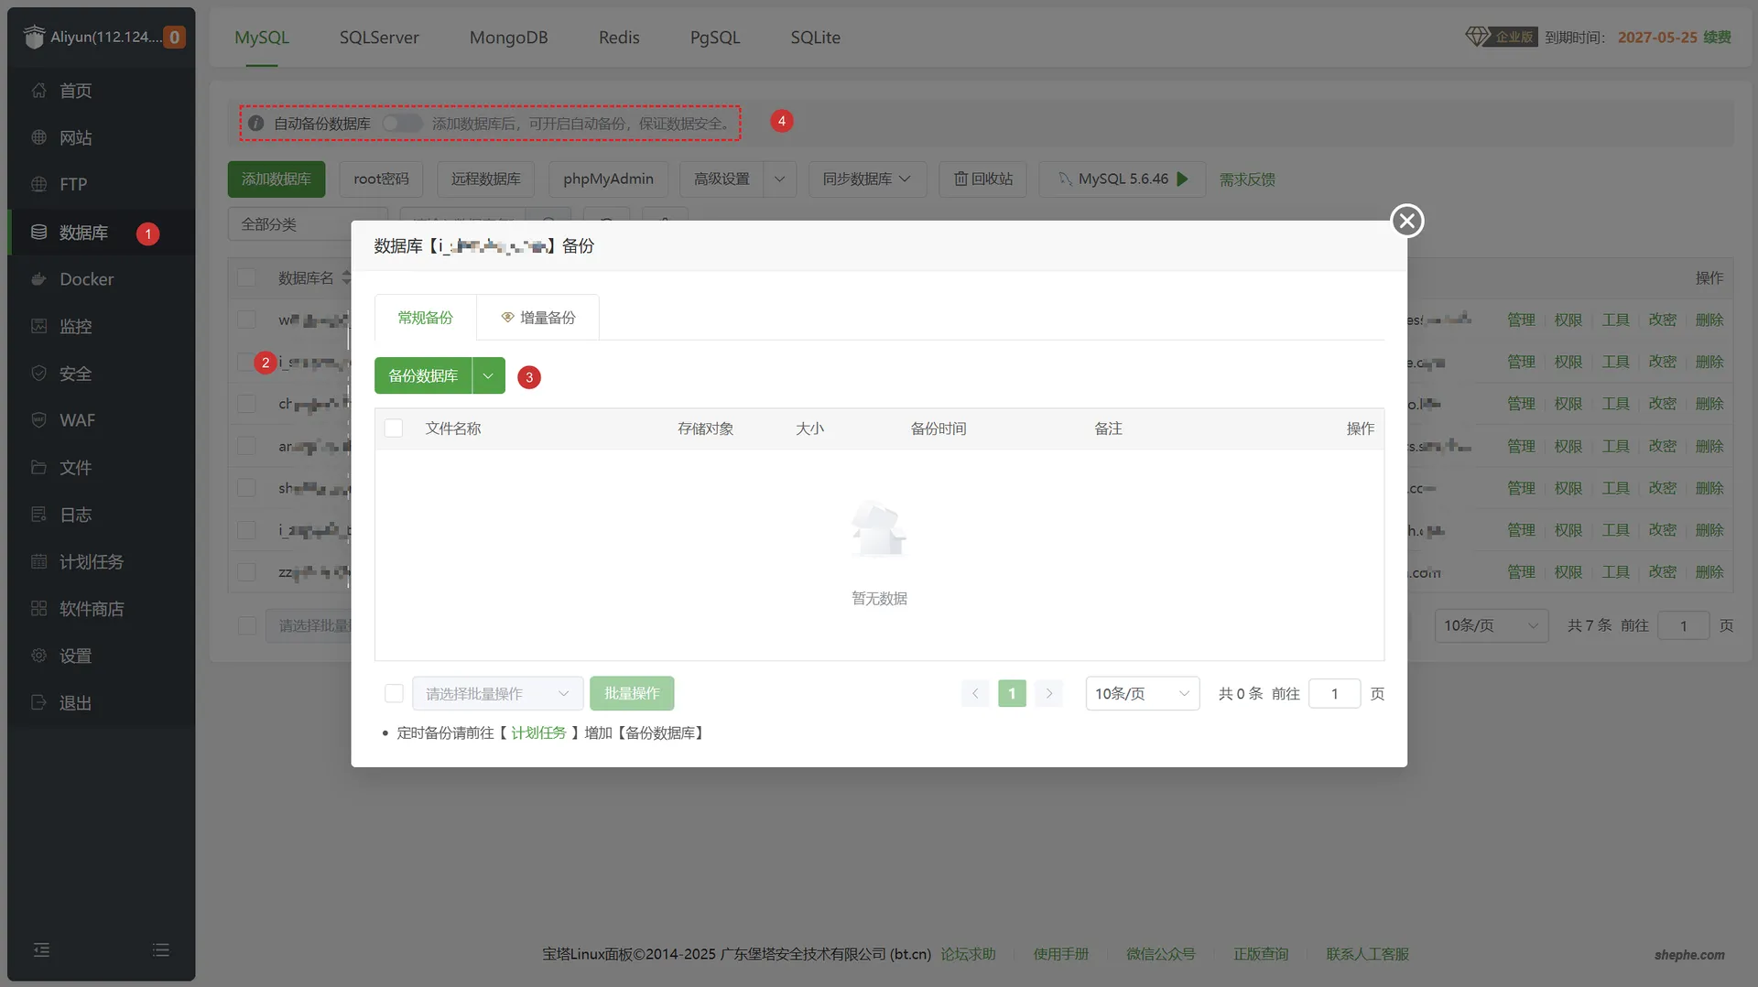Expand the 备份数据库 dropdown arrow
The width and height of the screenshot is (1758, 987).
click(x=489, y=376)
